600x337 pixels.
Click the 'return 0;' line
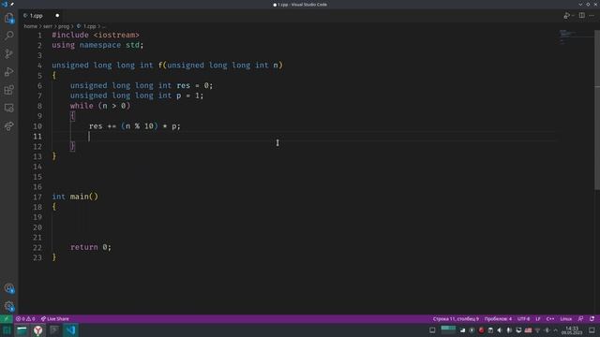tap(91, 247)
